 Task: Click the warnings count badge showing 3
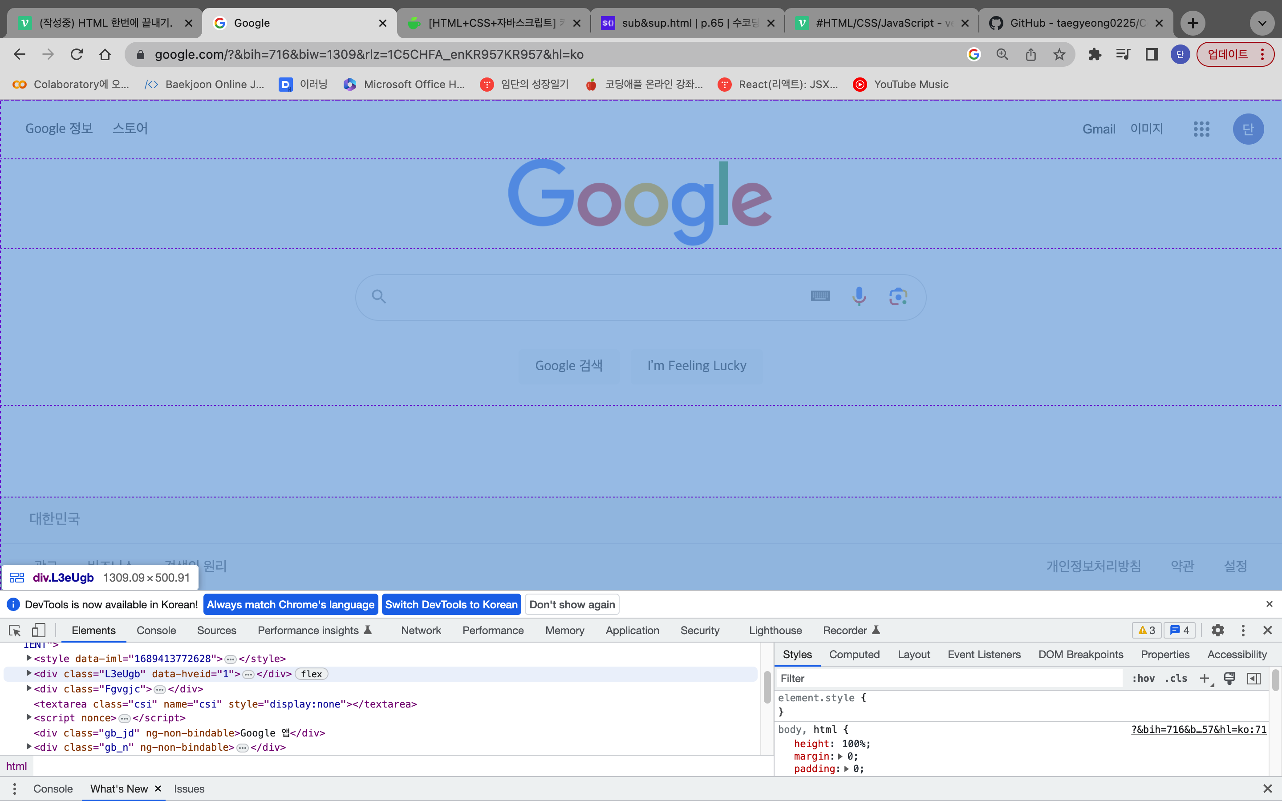coord(1146,631)
